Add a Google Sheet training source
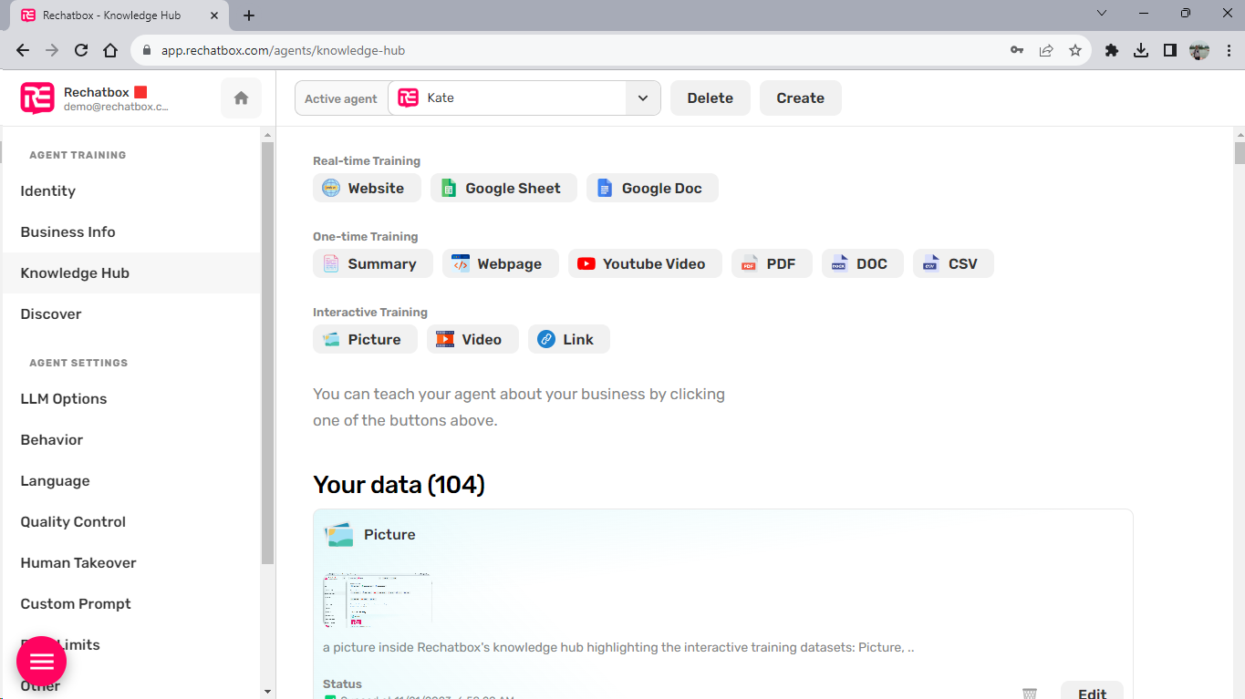The image size is (1245, 699). [503, 188]
